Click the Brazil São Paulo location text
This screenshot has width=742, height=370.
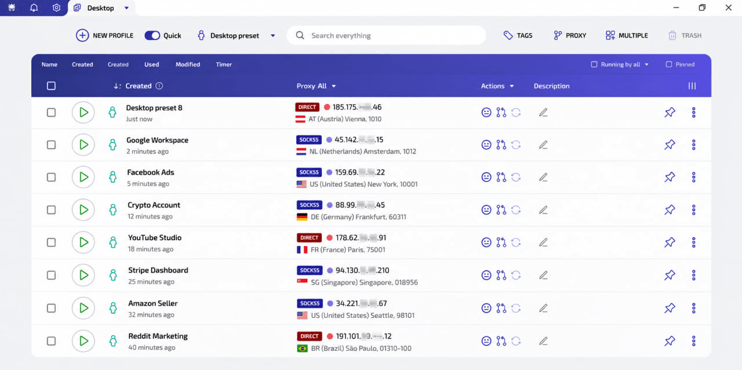point(361,349)
